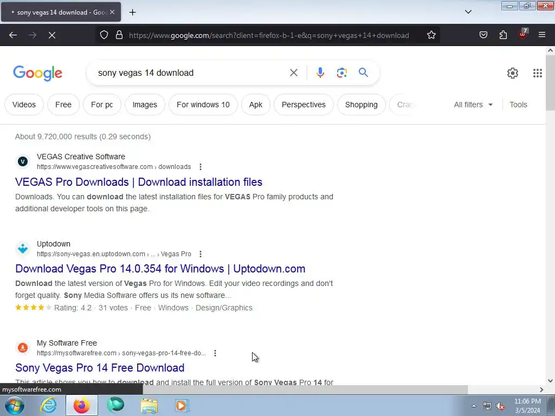Viewport: 555px width, 416px height.
Task: Search by image with Google Lens icon
Action: pyautogui.click(x=341, y=73)
